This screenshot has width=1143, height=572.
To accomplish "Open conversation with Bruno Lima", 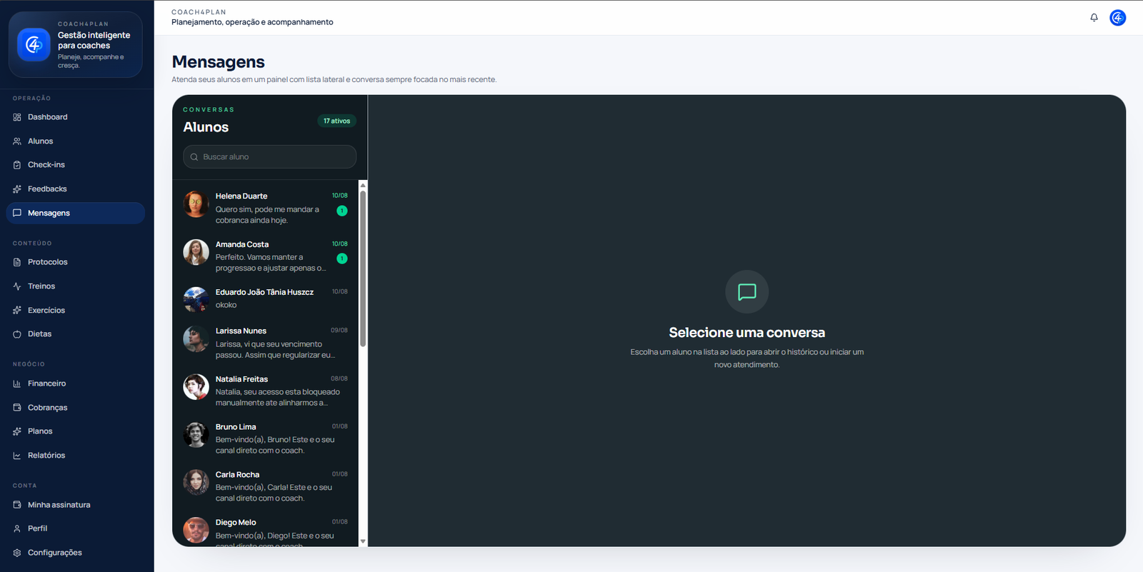I will [266, 438].
